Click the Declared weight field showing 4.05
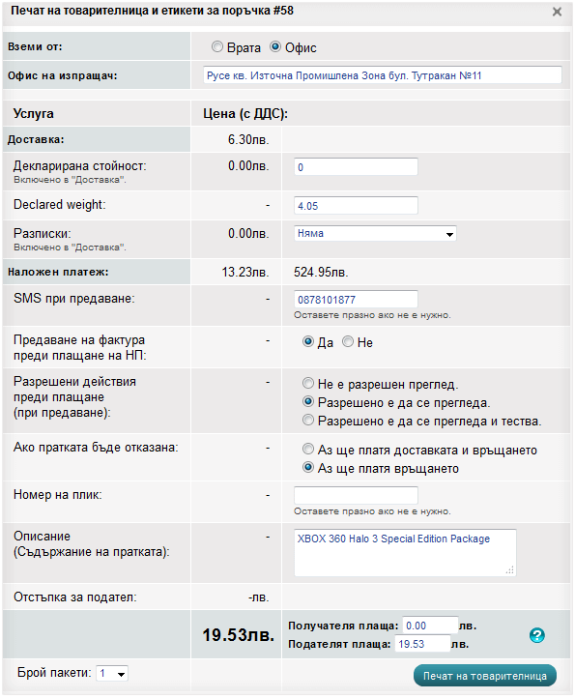 [x=356, y=206]
